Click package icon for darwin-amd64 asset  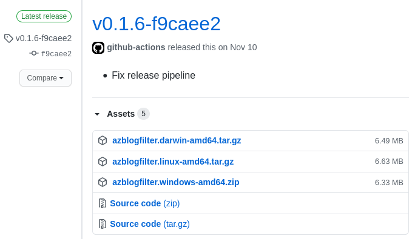click(103, 140)
